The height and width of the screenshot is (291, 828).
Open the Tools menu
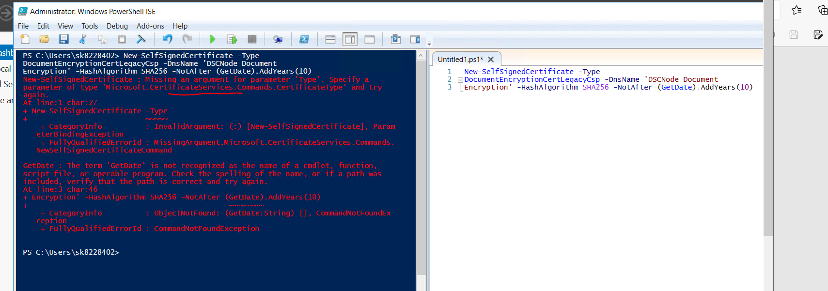tap(90, 26)
